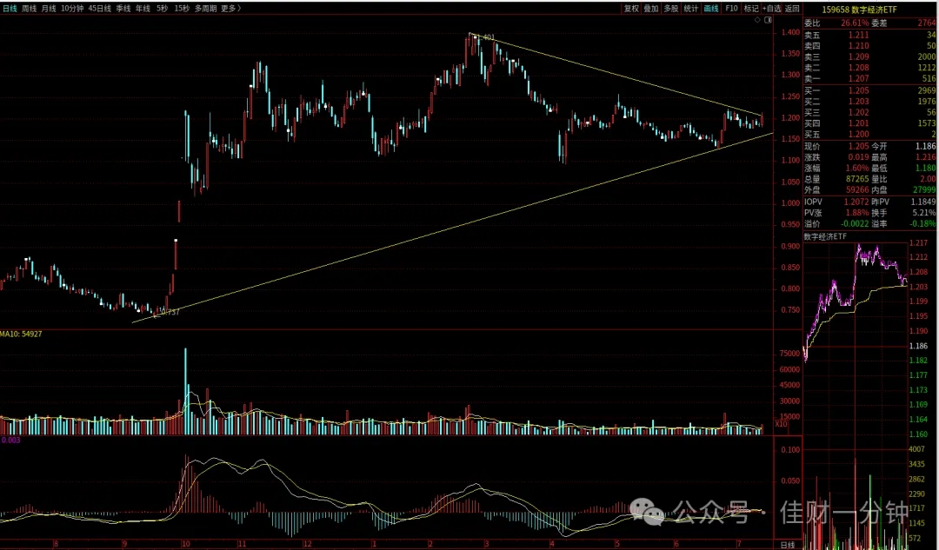Click the 涨幅 1.60% value

tap(857, 168)
